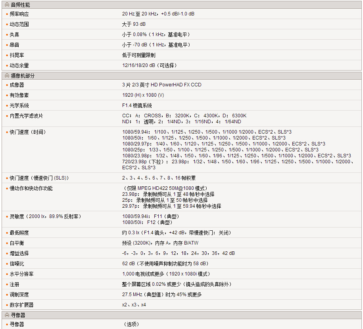Select the 动态范围 row label
The image size is (363, 329).
19,24
